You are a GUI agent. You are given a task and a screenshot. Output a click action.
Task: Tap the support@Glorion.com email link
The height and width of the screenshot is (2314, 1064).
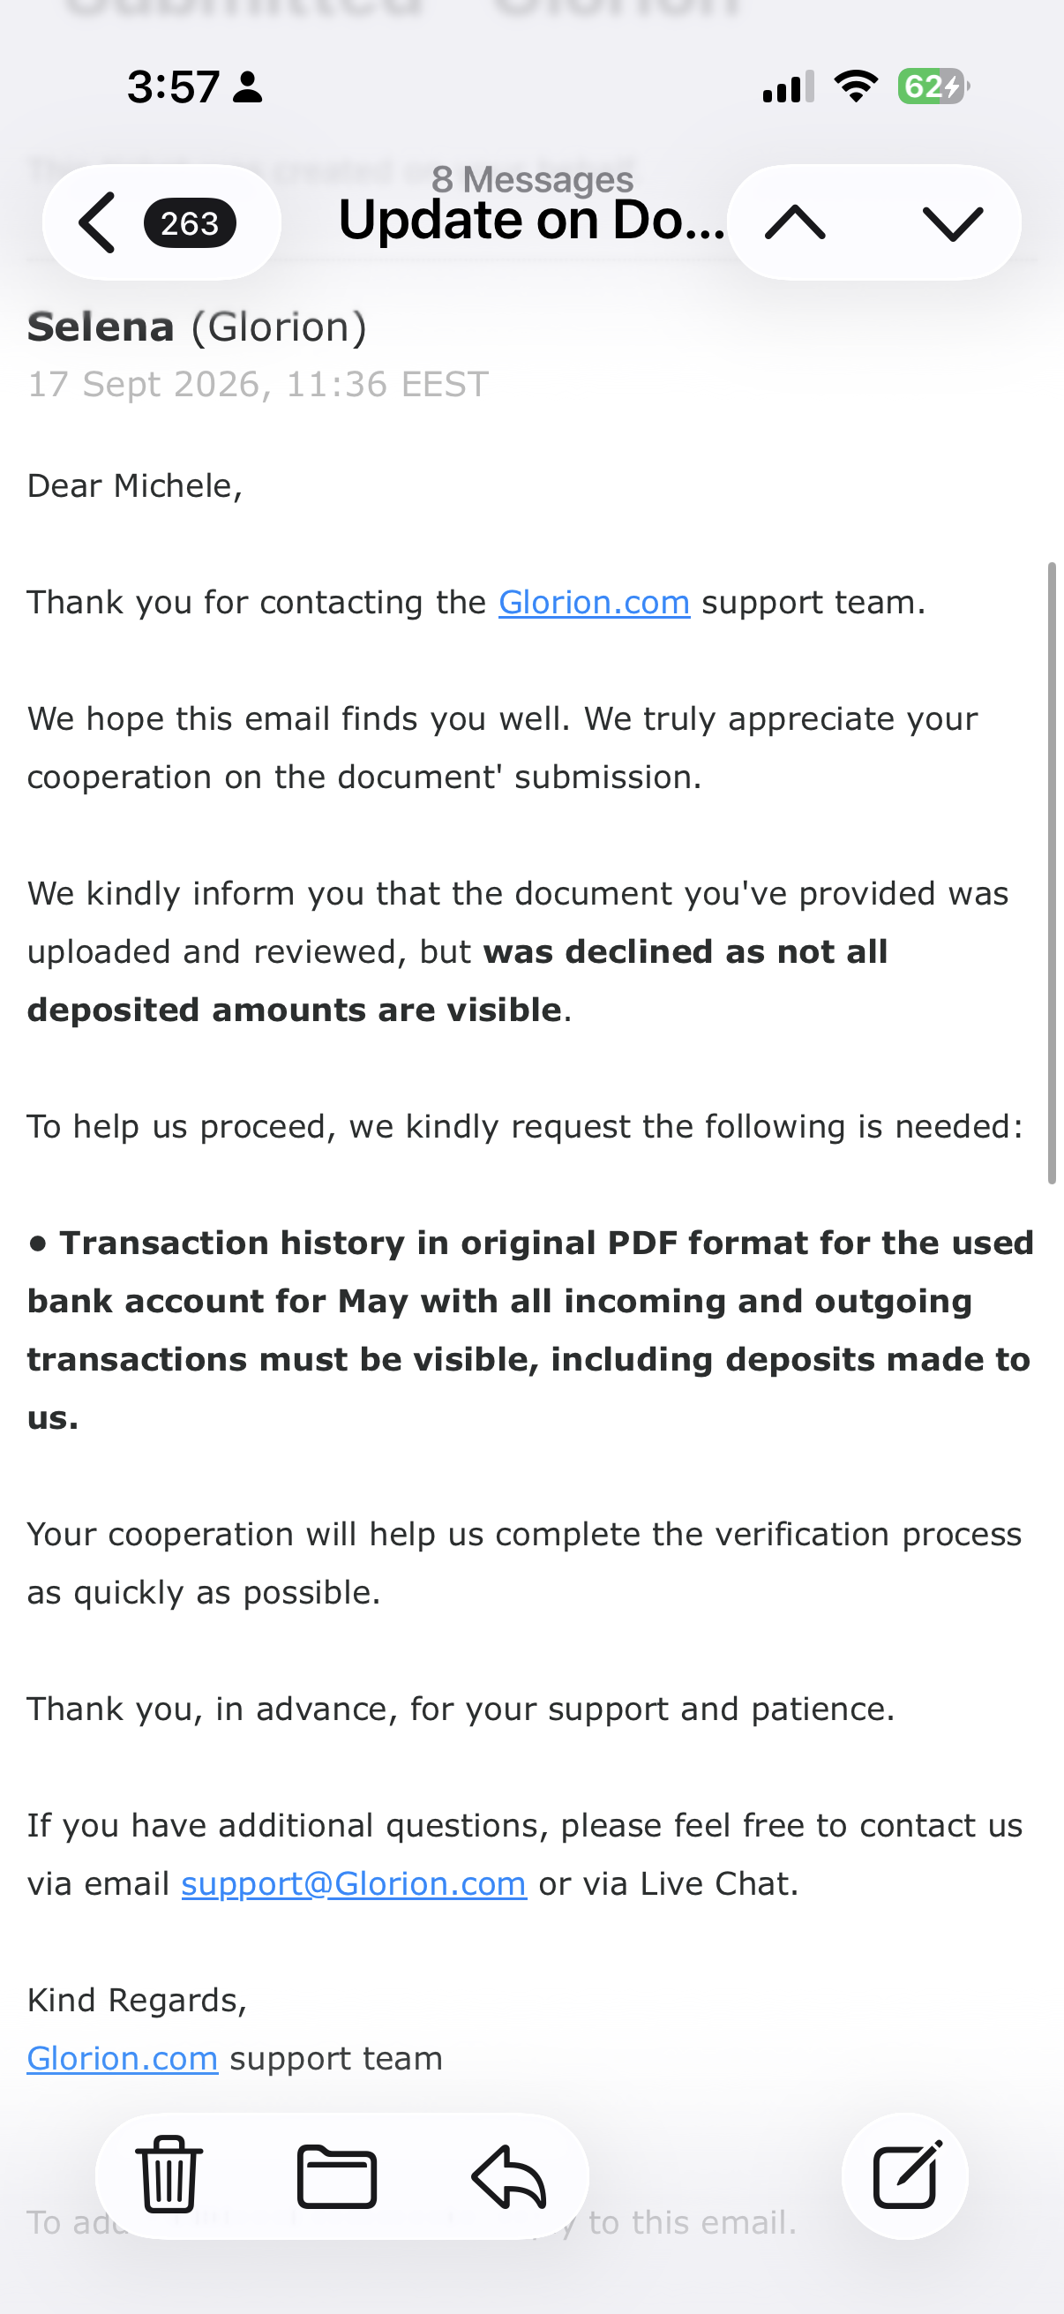pyautogui.click(x=354, y=1884)
